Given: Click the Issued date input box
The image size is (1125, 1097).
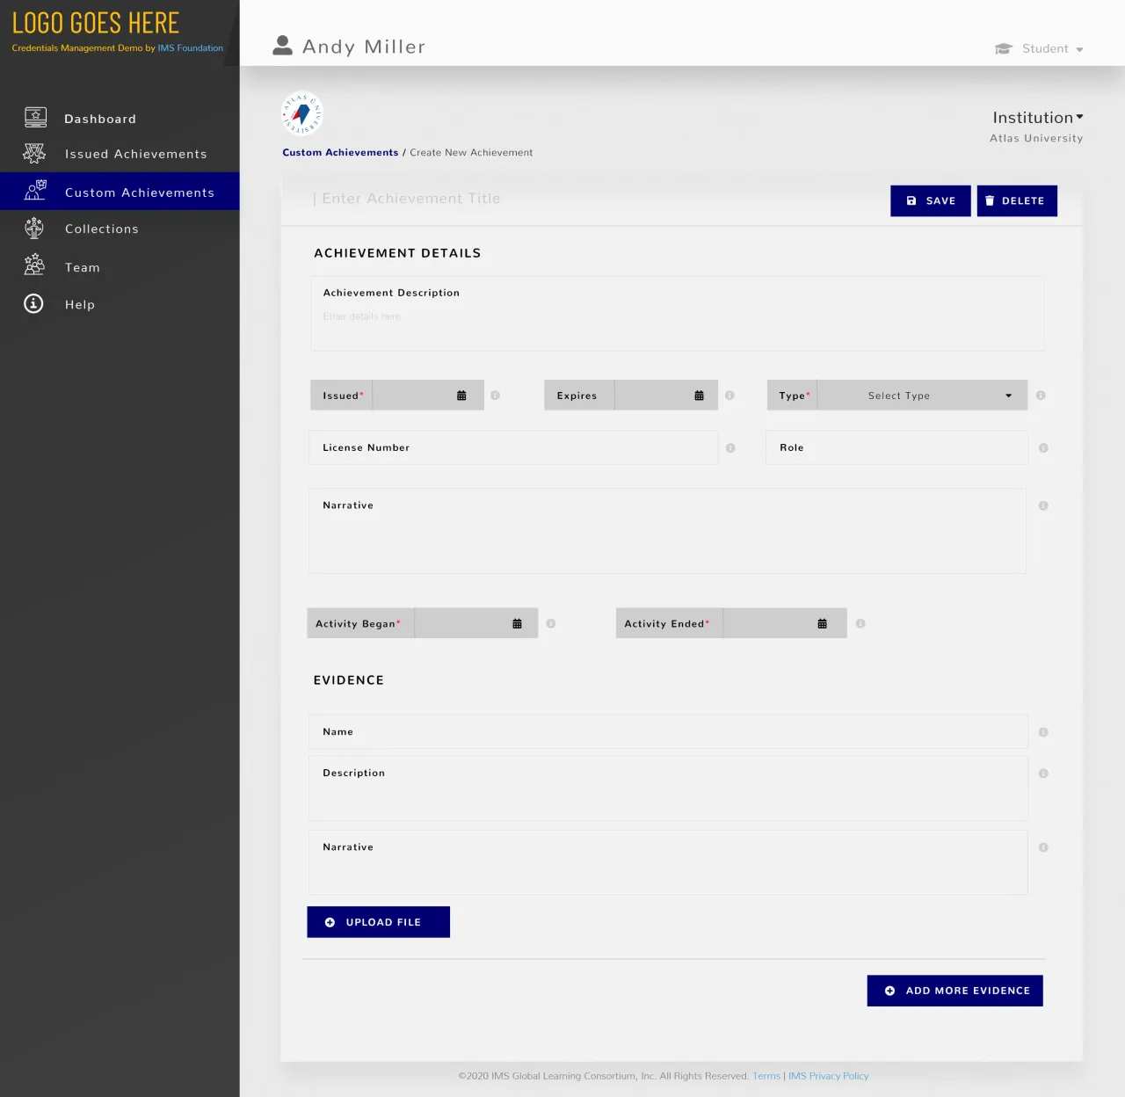Looking at the screenshot, I should point(428,396).
